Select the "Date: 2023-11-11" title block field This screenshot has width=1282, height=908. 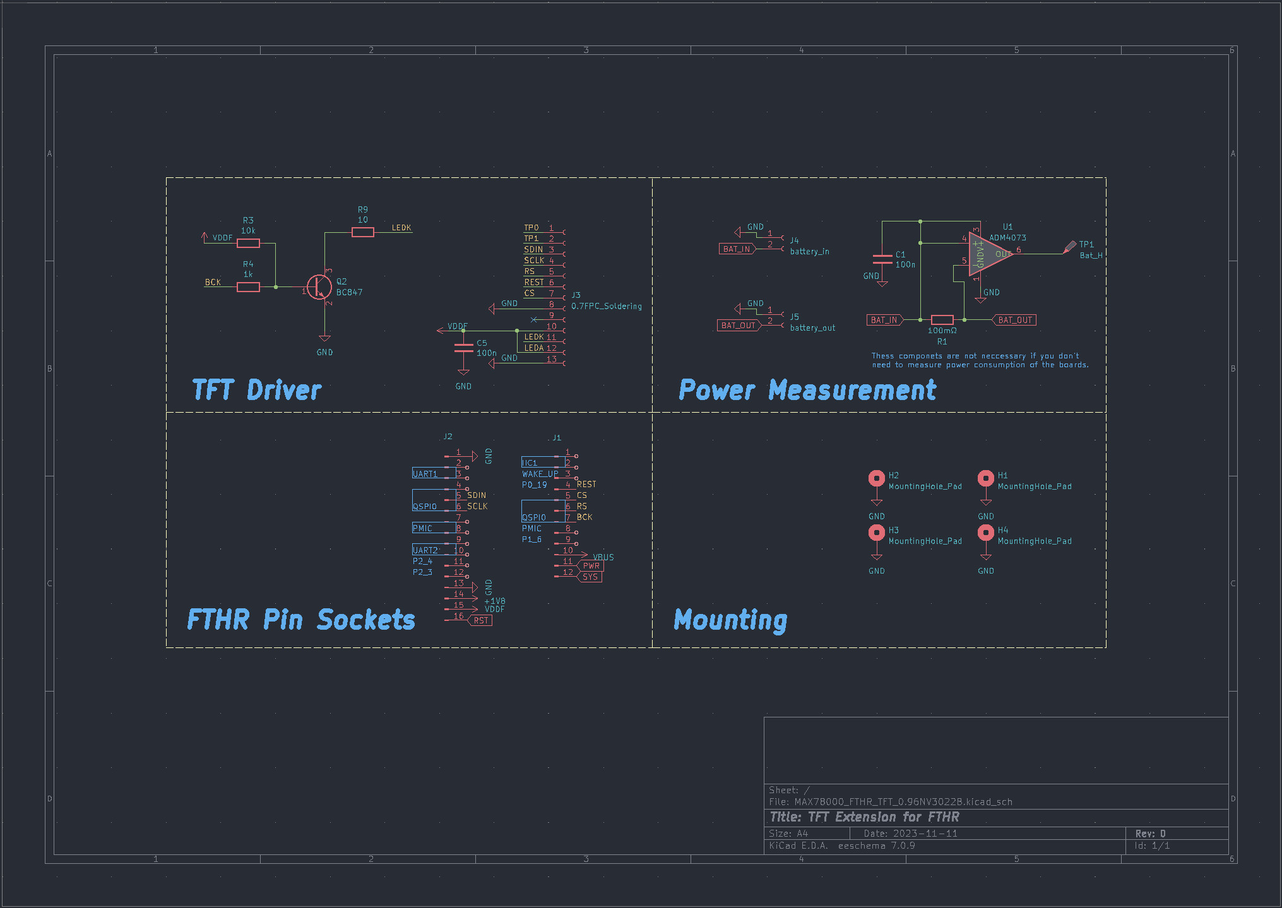(910, 834)
